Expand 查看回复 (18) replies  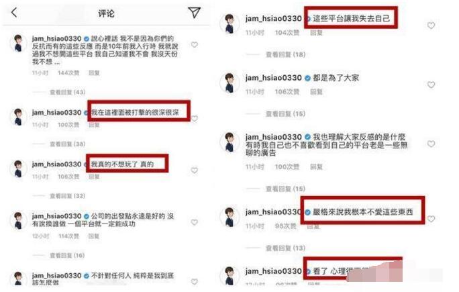click(285, 54)
